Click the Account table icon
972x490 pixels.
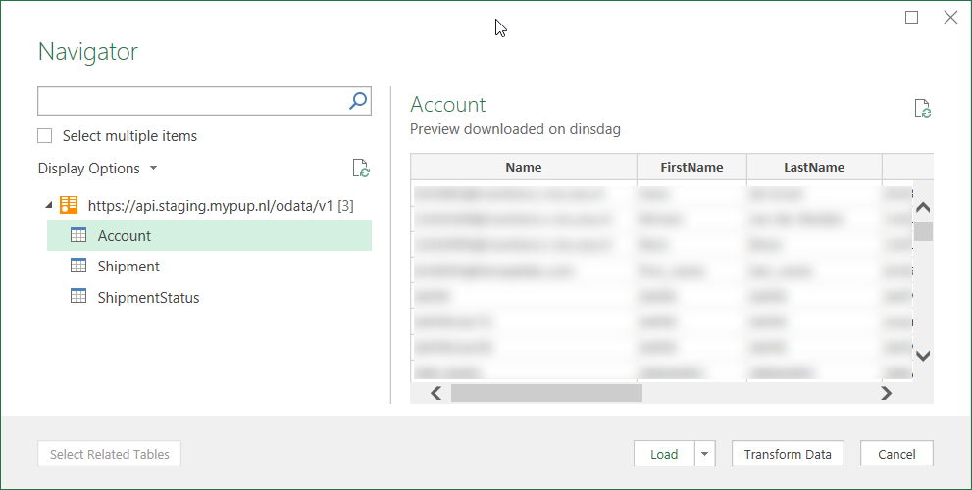pyautogui.click(x=78, y=236)
